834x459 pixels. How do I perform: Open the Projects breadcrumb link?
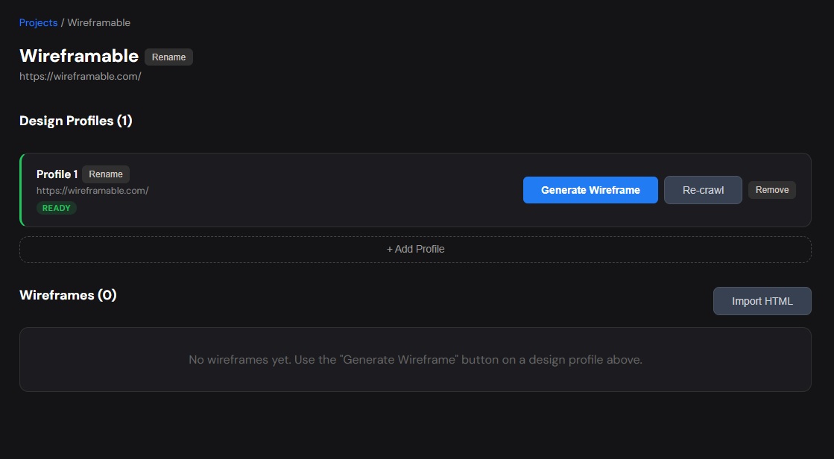pos(38,23)
